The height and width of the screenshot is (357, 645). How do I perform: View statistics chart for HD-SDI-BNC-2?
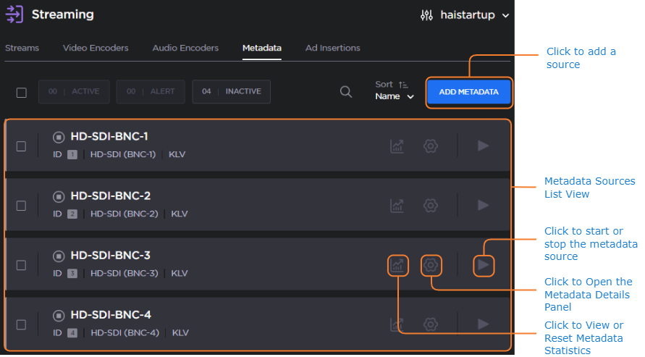397,206
